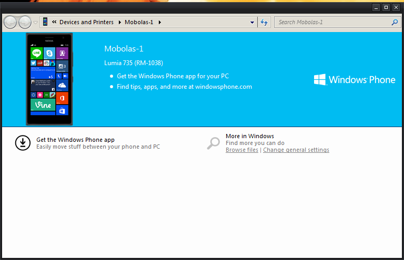Open recent locations dropdown beside navigation arrows

[36, 23]
